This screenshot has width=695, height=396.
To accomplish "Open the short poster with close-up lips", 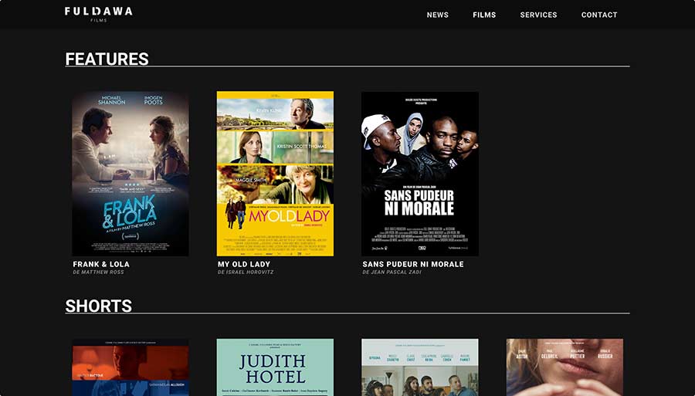I will pos(564,367).
